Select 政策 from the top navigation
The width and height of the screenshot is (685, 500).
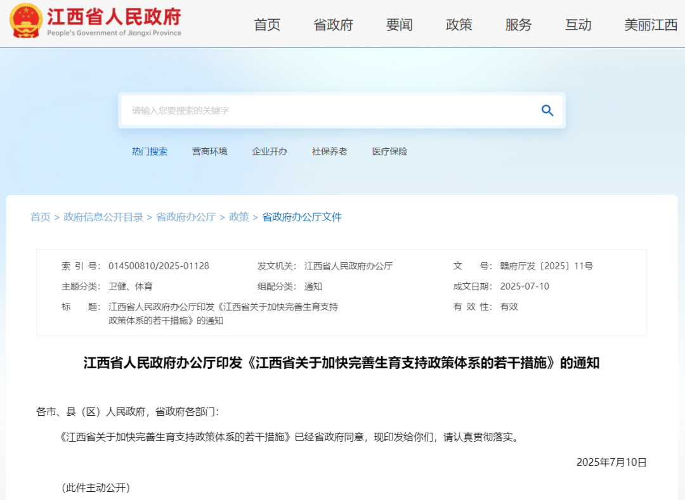tap(459, 25)
